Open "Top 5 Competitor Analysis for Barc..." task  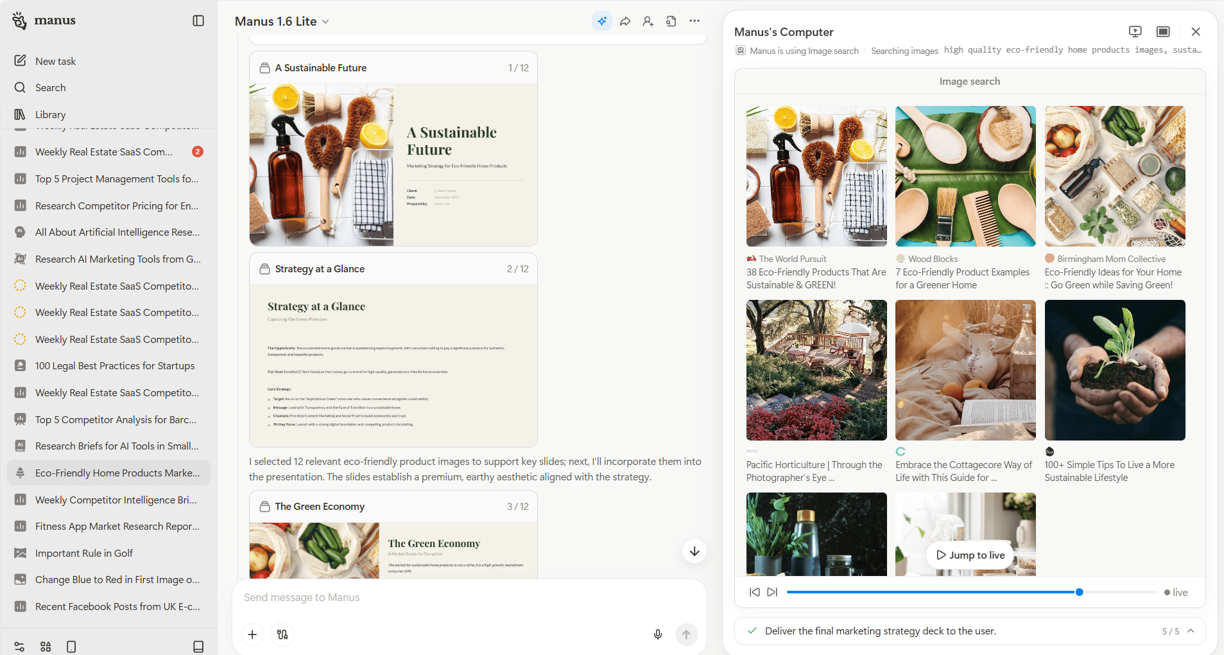(108, 419)
